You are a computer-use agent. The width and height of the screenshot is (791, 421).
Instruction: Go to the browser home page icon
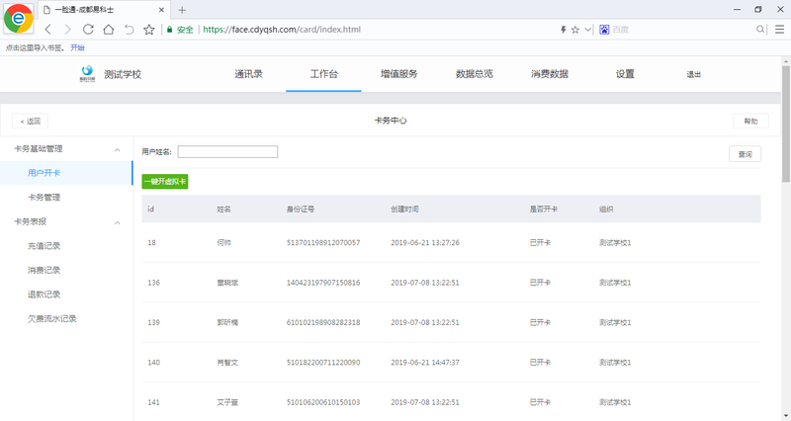(x=109, y=30)
